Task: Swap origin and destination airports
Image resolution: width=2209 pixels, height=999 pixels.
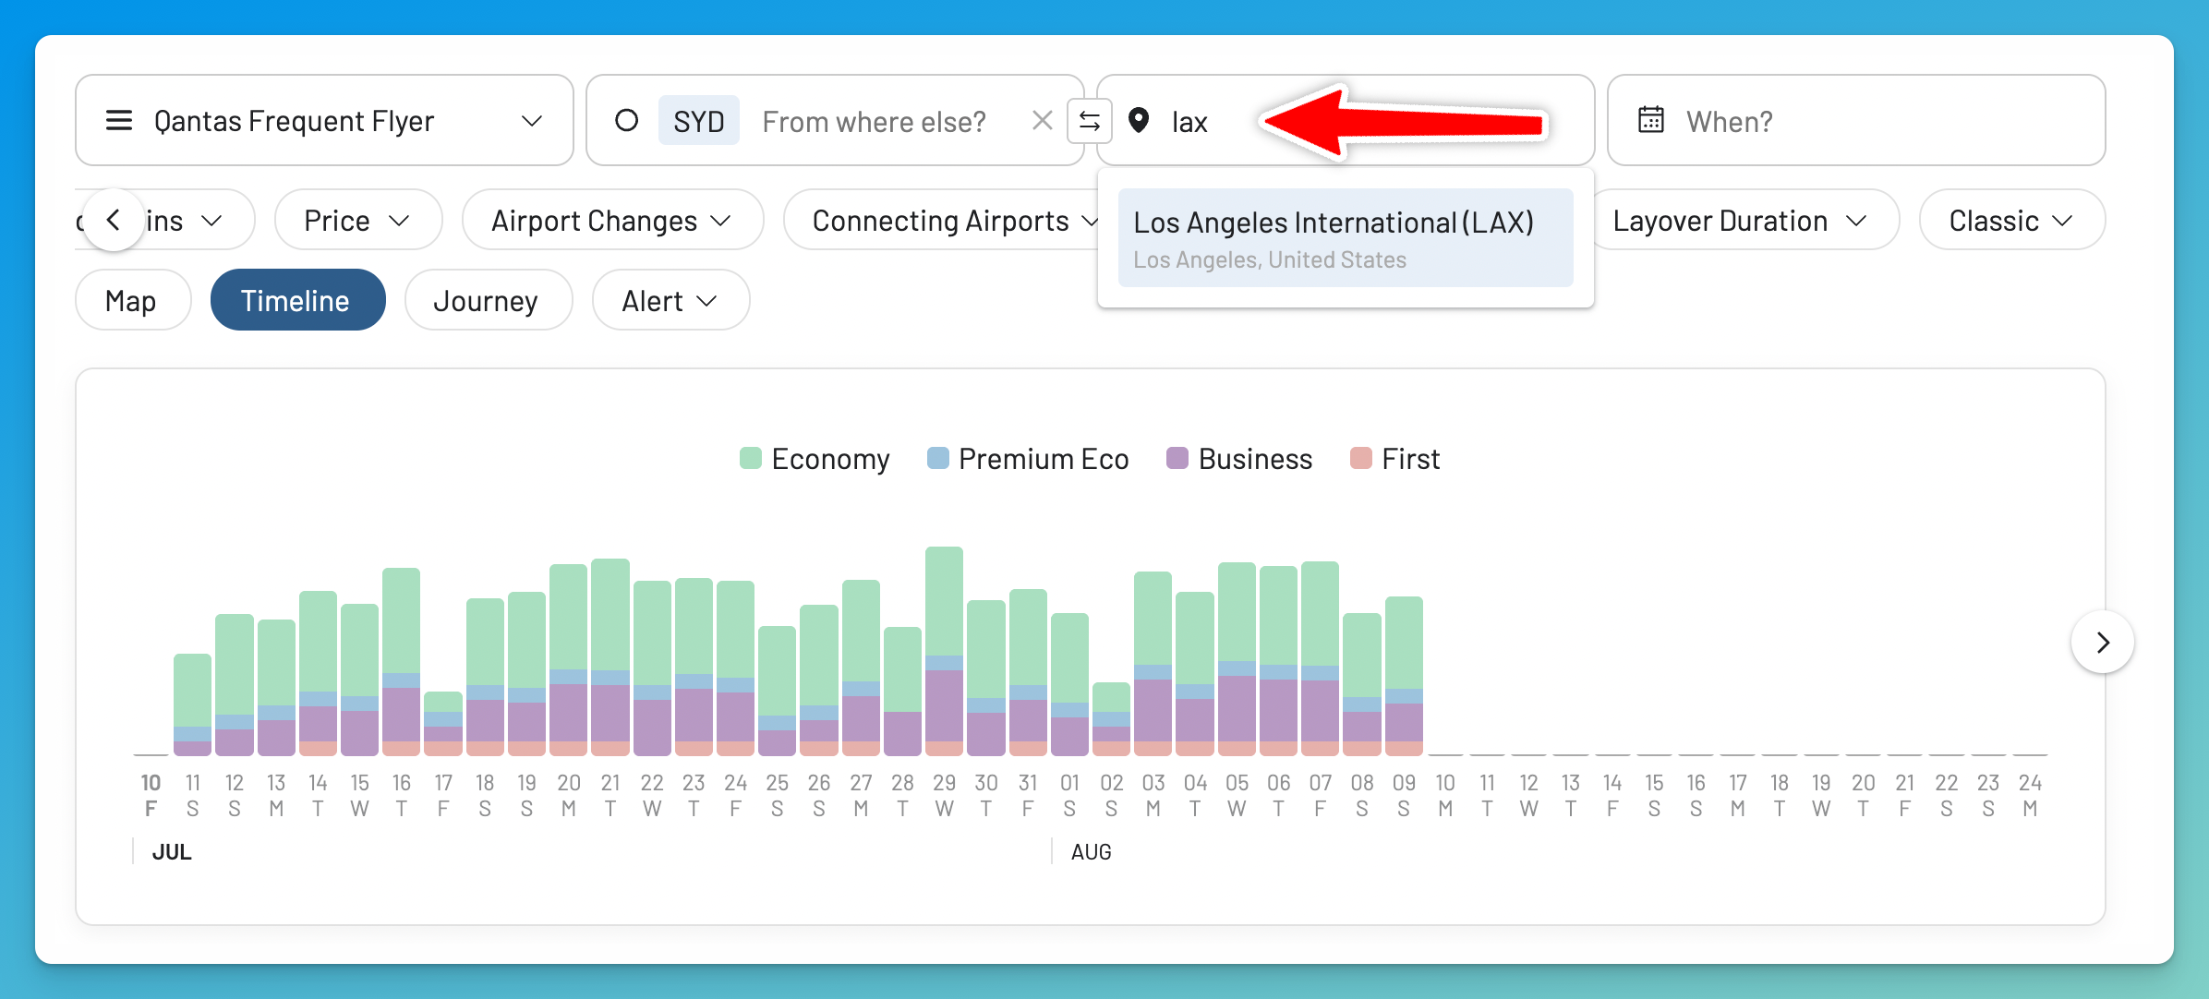Action: click(x=1090, y=121)
